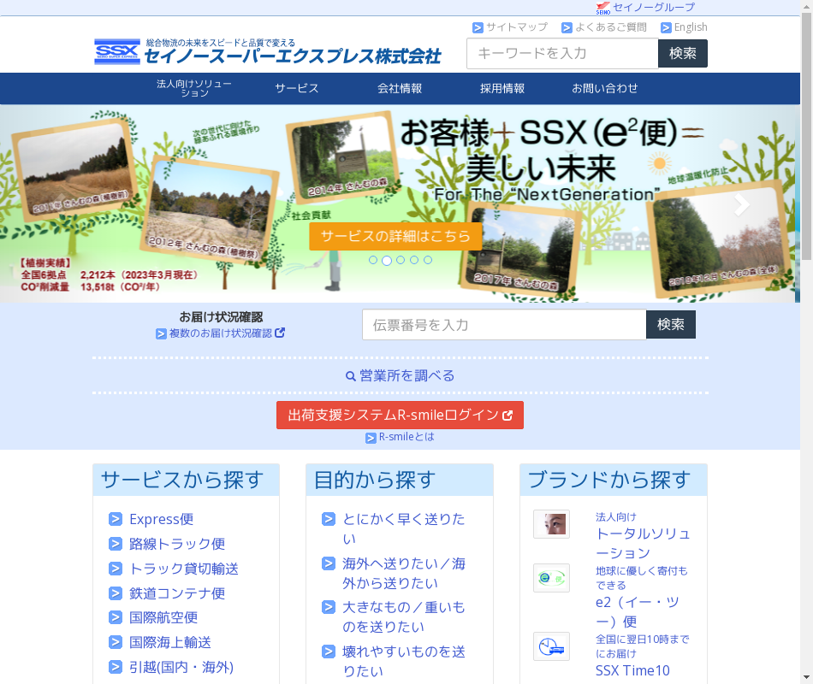Image resolution: width=813 pixels, height=684 pixels.
Task: Click arrow icon beside English
Action: pyautogui.click(x=666, y=27)
